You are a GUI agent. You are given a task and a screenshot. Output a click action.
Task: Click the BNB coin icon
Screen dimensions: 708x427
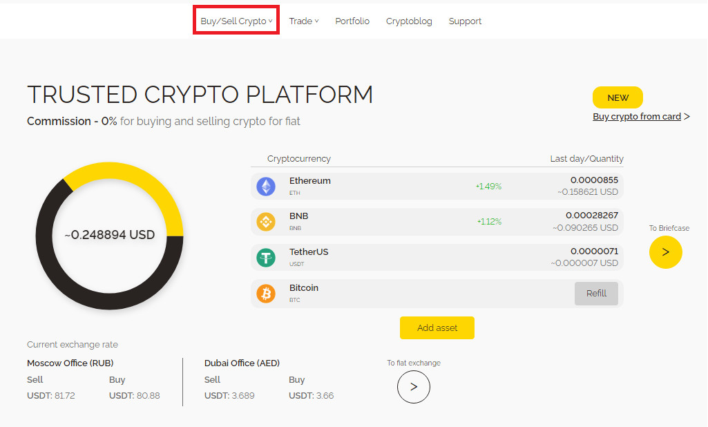click(x=266, y=222)
